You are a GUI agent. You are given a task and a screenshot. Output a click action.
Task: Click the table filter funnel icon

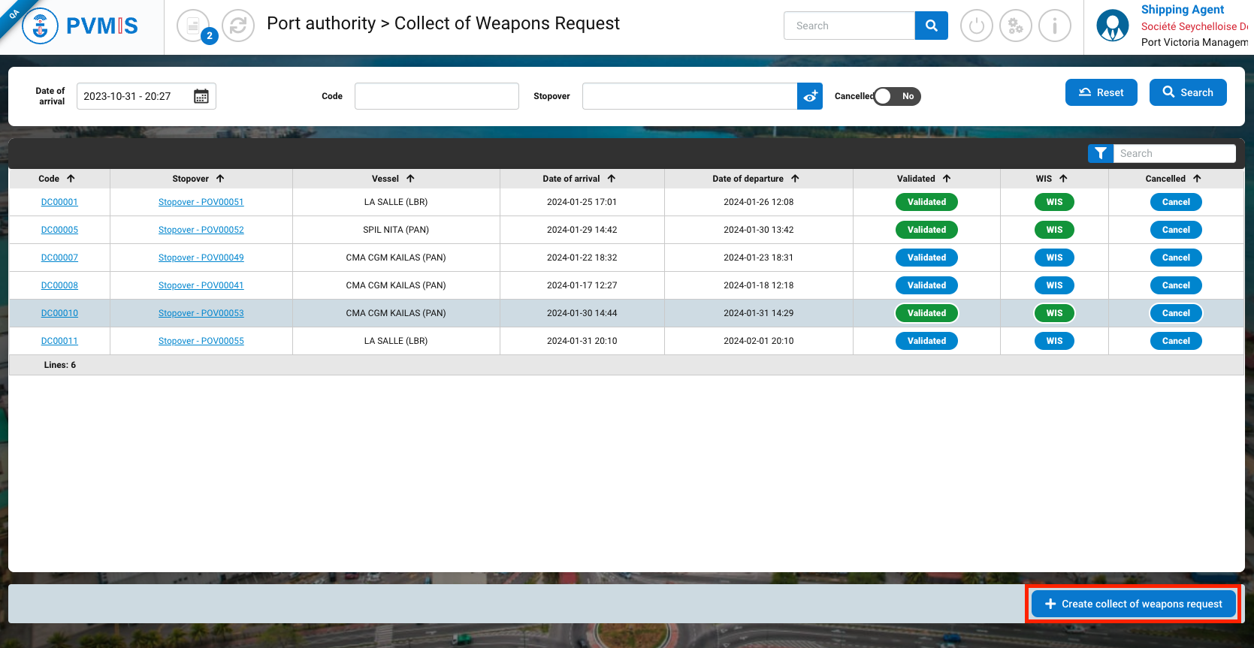coord(1100,153)
